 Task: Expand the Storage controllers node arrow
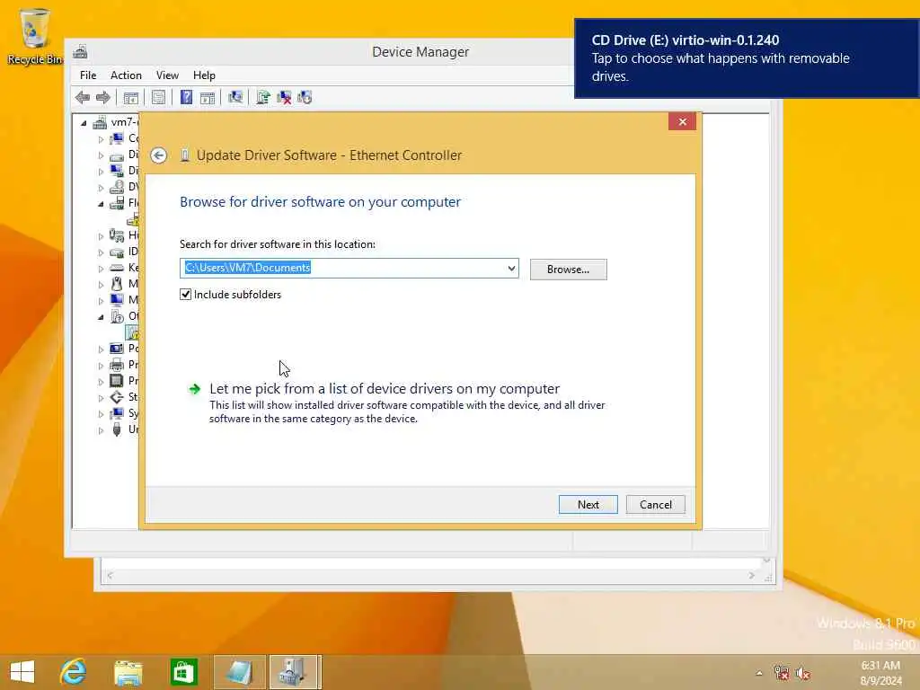(x=101, y=398)
